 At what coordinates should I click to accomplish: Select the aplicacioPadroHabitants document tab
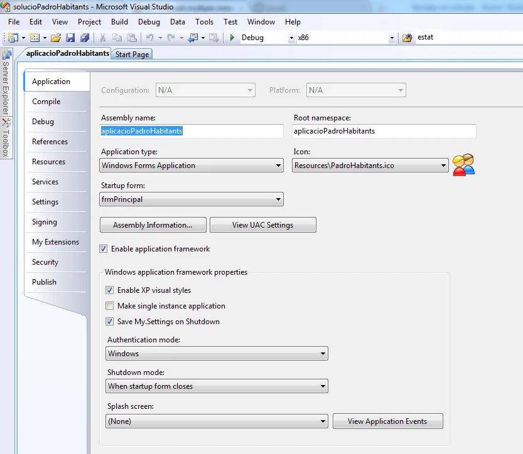point(67,53)
